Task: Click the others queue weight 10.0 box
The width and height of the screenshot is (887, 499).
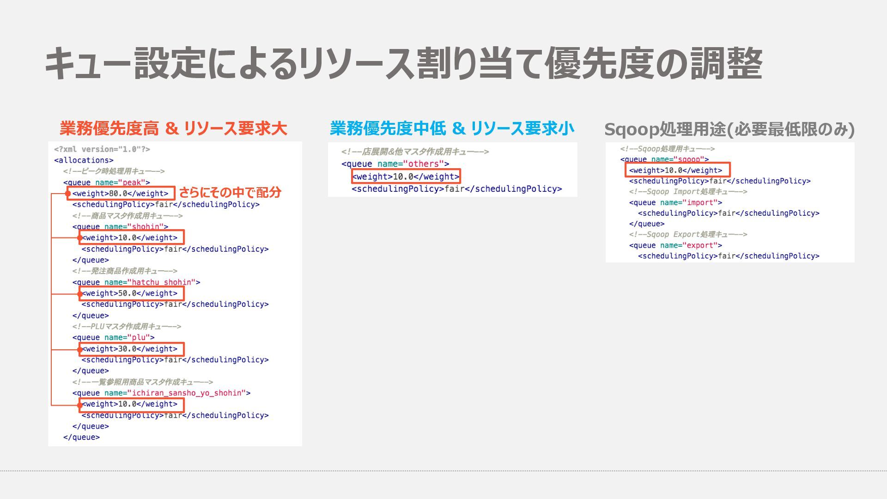Action: pyautogui.click(x=406, y=176)
